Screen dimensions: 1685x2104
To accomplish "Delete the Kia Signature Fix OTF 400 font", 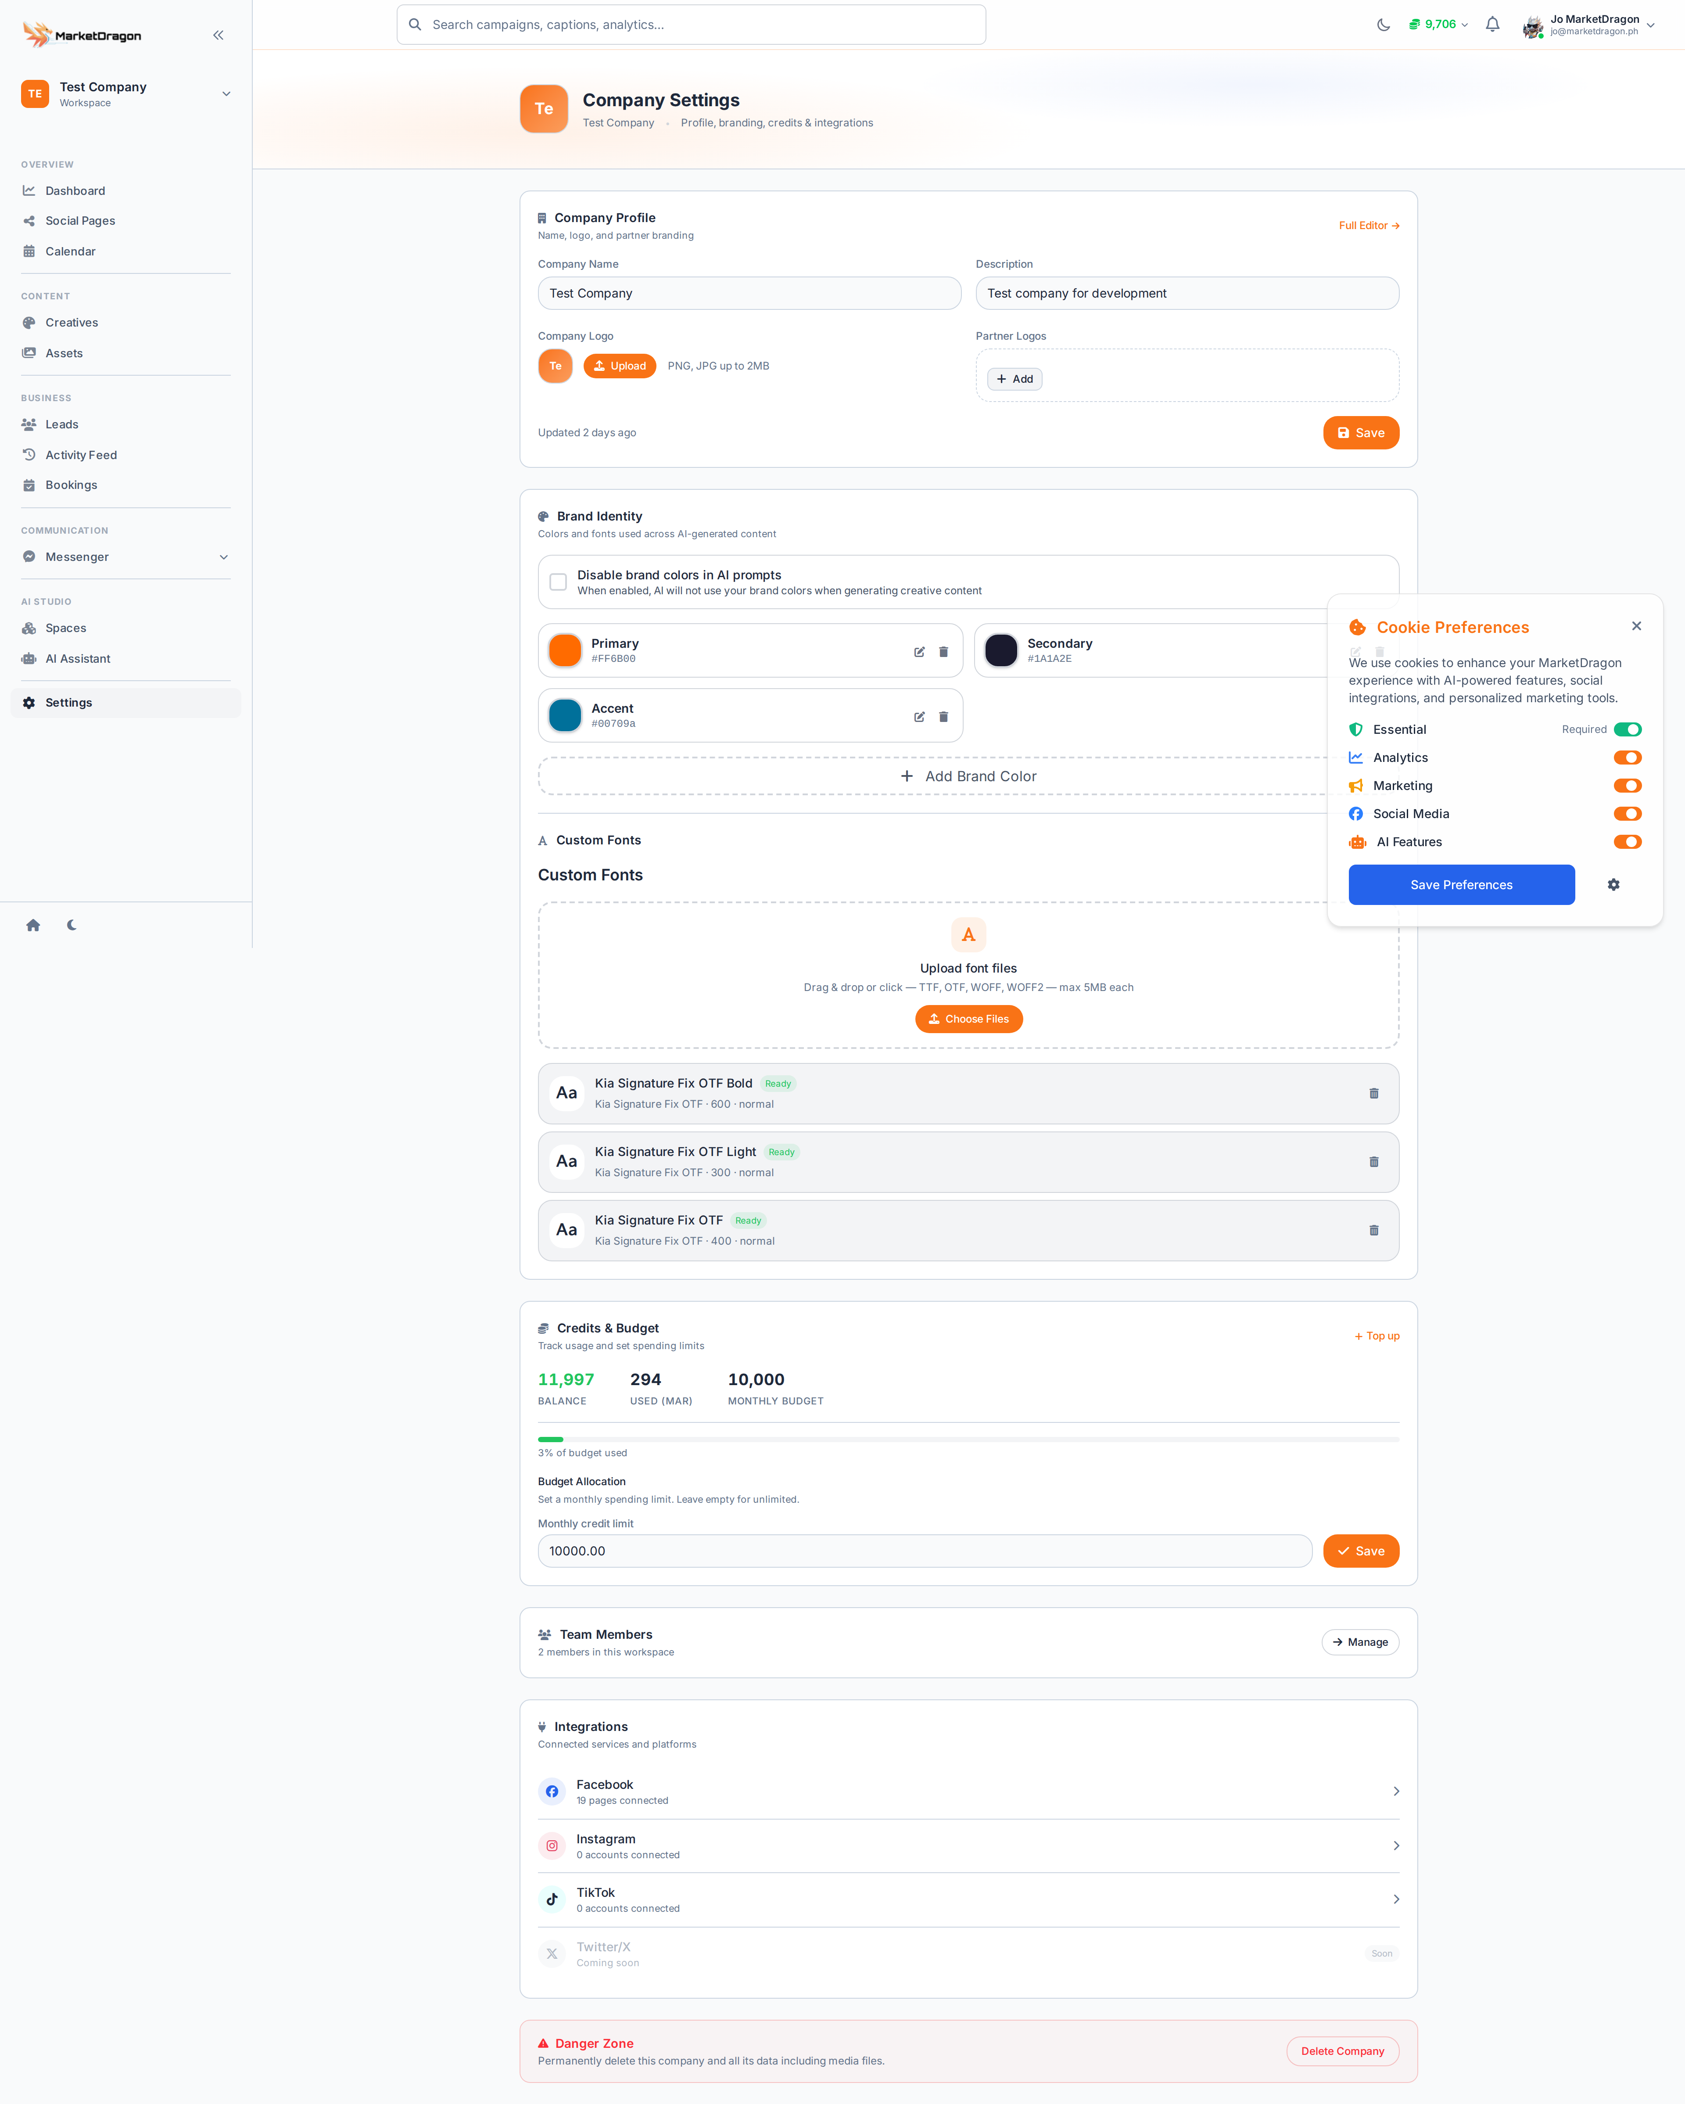I will (x=1374, y=1231).
